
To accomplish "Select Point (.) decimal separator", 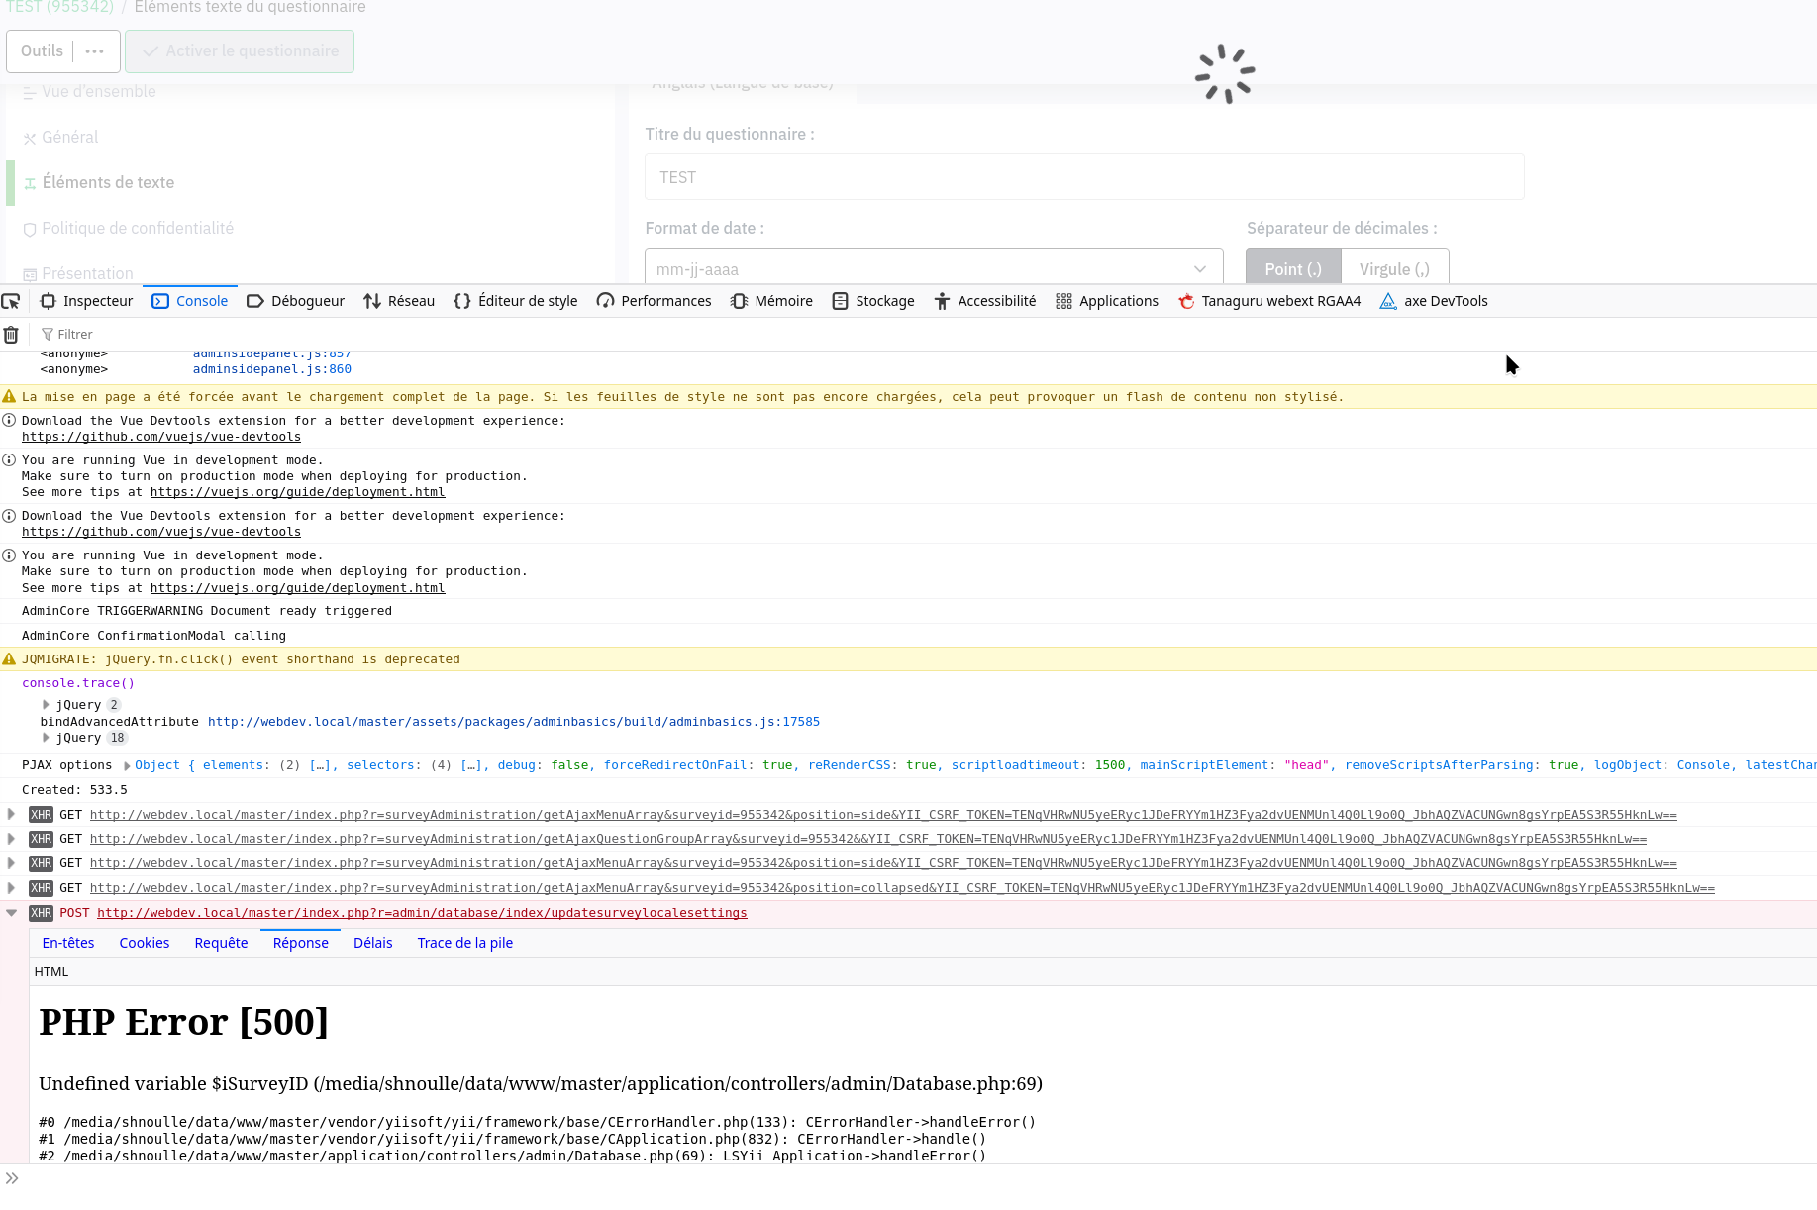I will (1293, 268).
